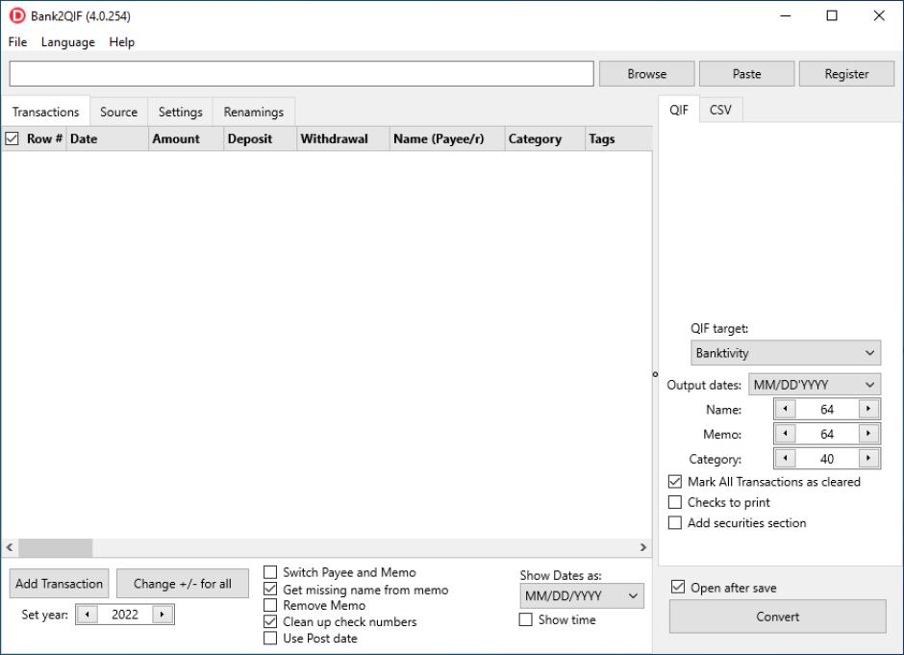Sort by the Amount column header
904x655 pixels.
coord(186,139)
